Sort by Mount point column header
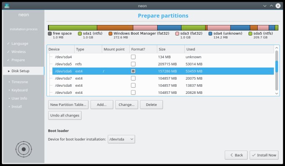Image resolution: width=285 pixels, height=166 pixels. click(x=116, y=49)
